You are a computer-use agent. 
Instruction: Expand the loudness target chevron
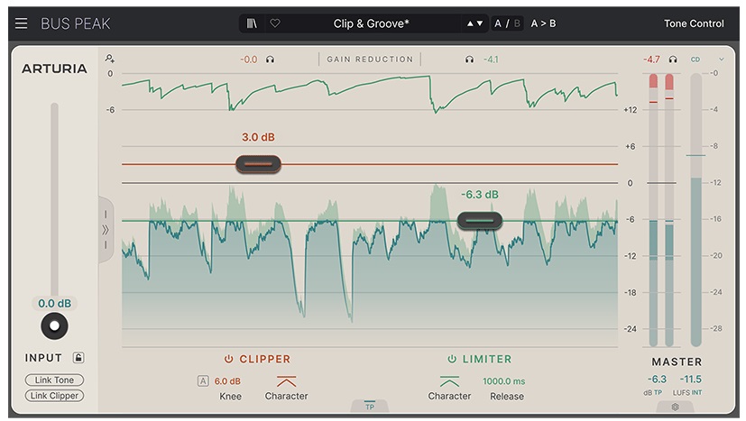click(722, 59)
